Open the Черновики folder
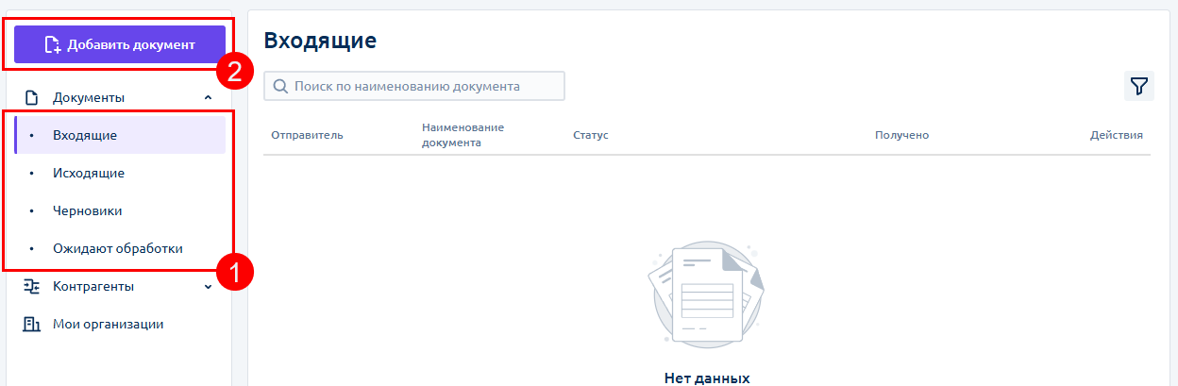The image size is (1178, 386). 120,210
